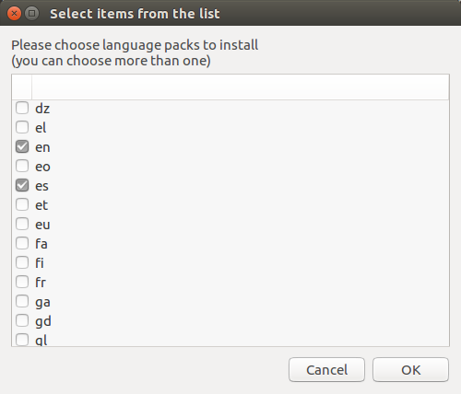Enable the ga language pack
The width and height of the screenshot is (461, 394).
[22, 301]
